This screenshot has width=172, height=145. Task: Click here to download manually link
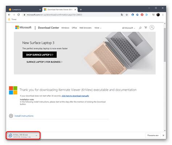(75, 96)
